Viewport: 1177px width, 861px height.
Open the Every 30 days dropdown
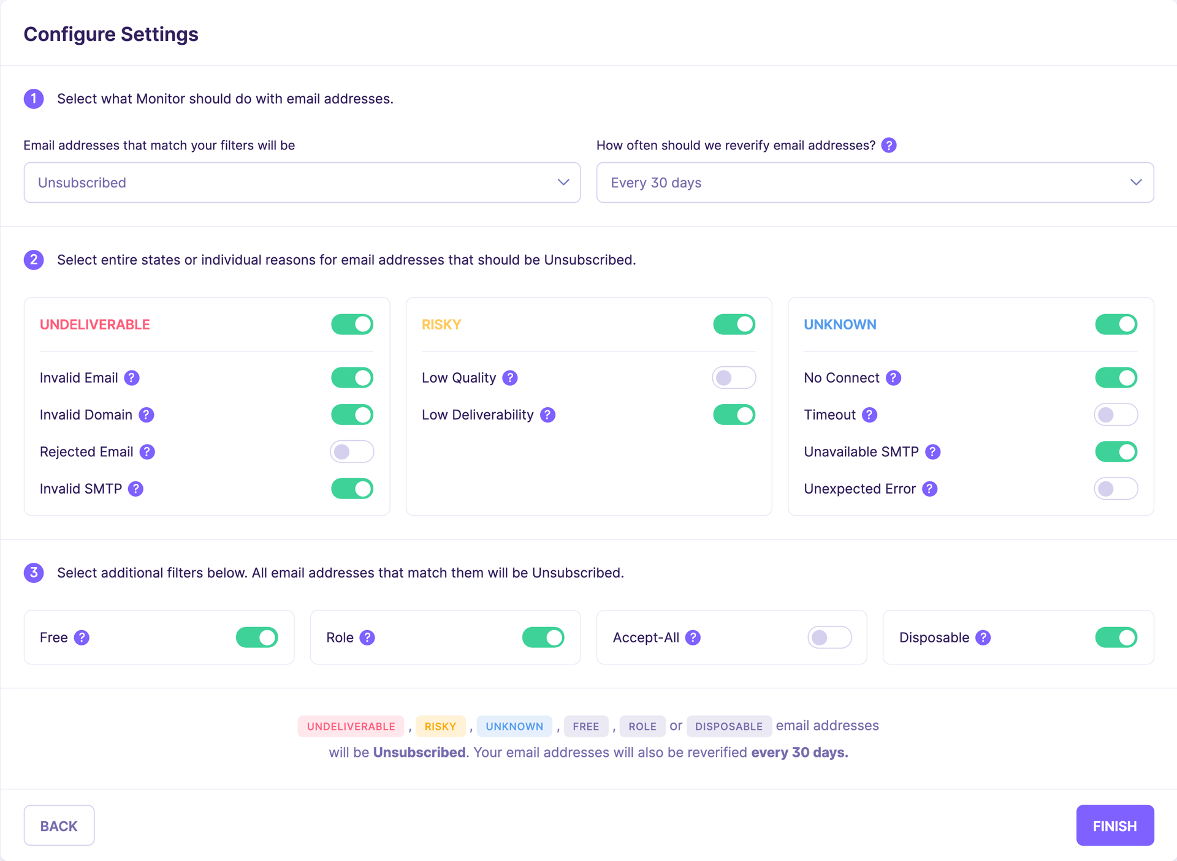(x=875, y=182)
